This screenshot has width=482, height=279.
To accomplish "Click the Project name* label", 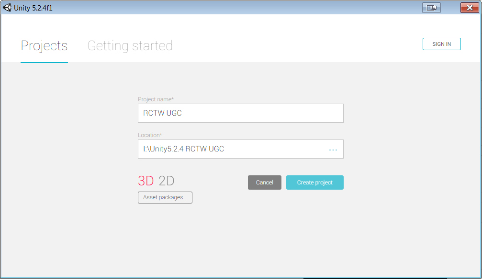I will click(x=156, y=99).
